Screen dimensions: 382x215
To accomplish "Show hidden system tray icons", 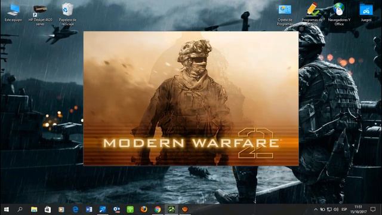I will tap(316, 210).
